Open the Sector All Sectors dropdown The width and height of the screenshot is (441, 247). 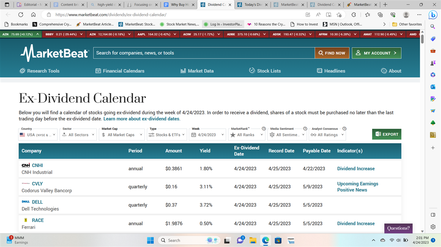click(78, 135)
